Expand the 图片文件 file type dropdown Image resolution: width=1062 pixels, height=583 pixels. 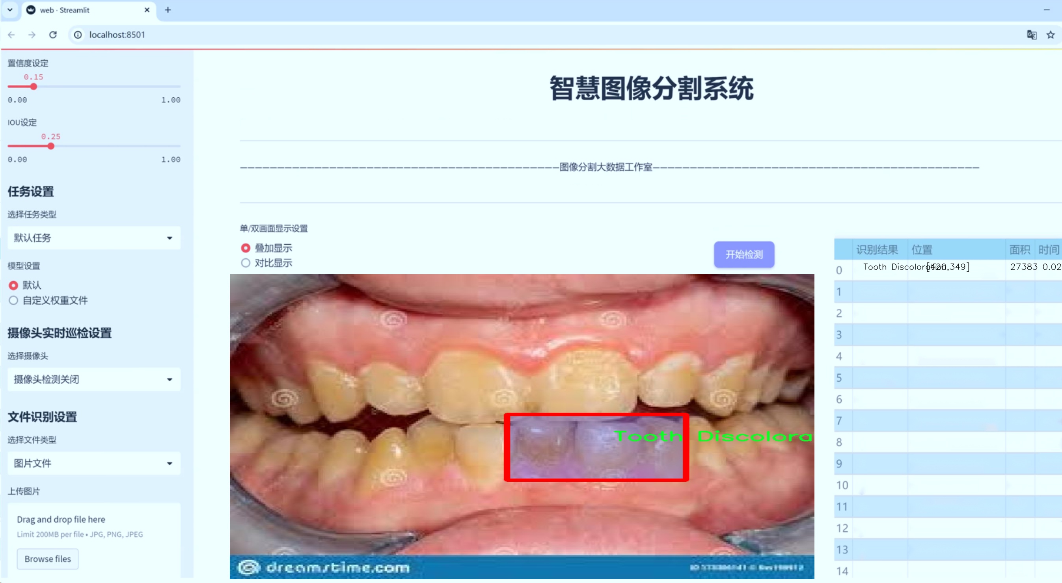coord(94,463)
